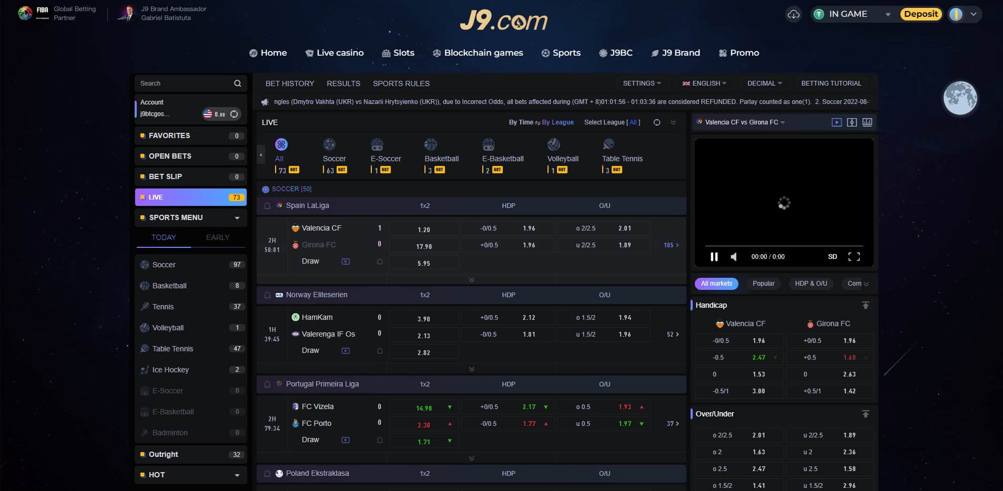Switch to the EARLY tab
Screen dimensions: 1003x491
coord(218,237)
